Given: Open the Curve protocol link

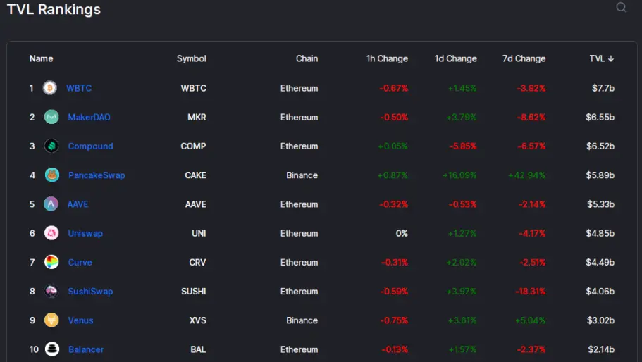Looking at the screenshot, I should 80,262.
